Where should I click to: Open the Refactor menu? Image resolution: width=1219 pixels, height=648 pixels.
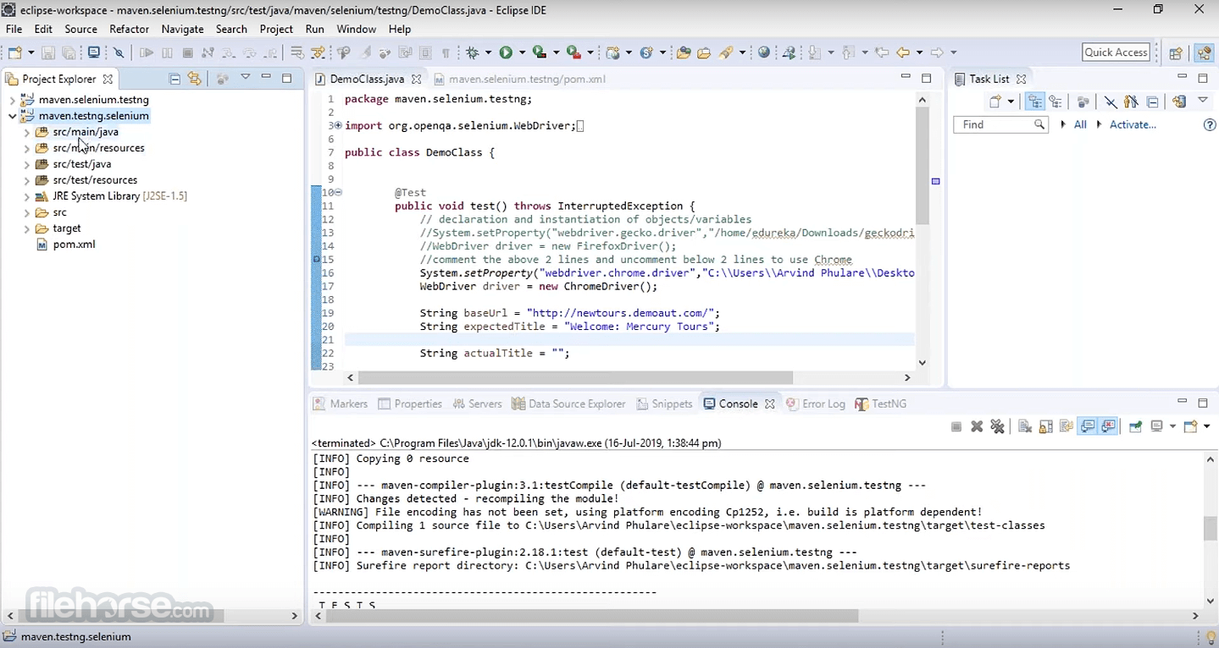[x=129, y=29]
